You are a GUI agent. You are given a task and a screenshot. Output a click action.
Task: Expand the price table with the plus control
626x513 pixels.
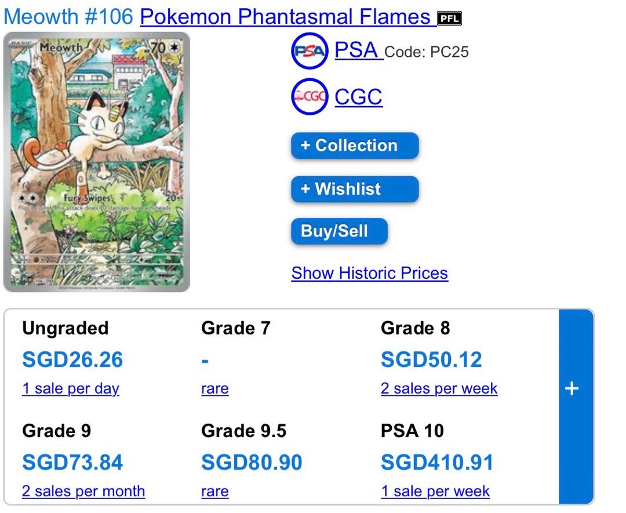tap(573, 388)
